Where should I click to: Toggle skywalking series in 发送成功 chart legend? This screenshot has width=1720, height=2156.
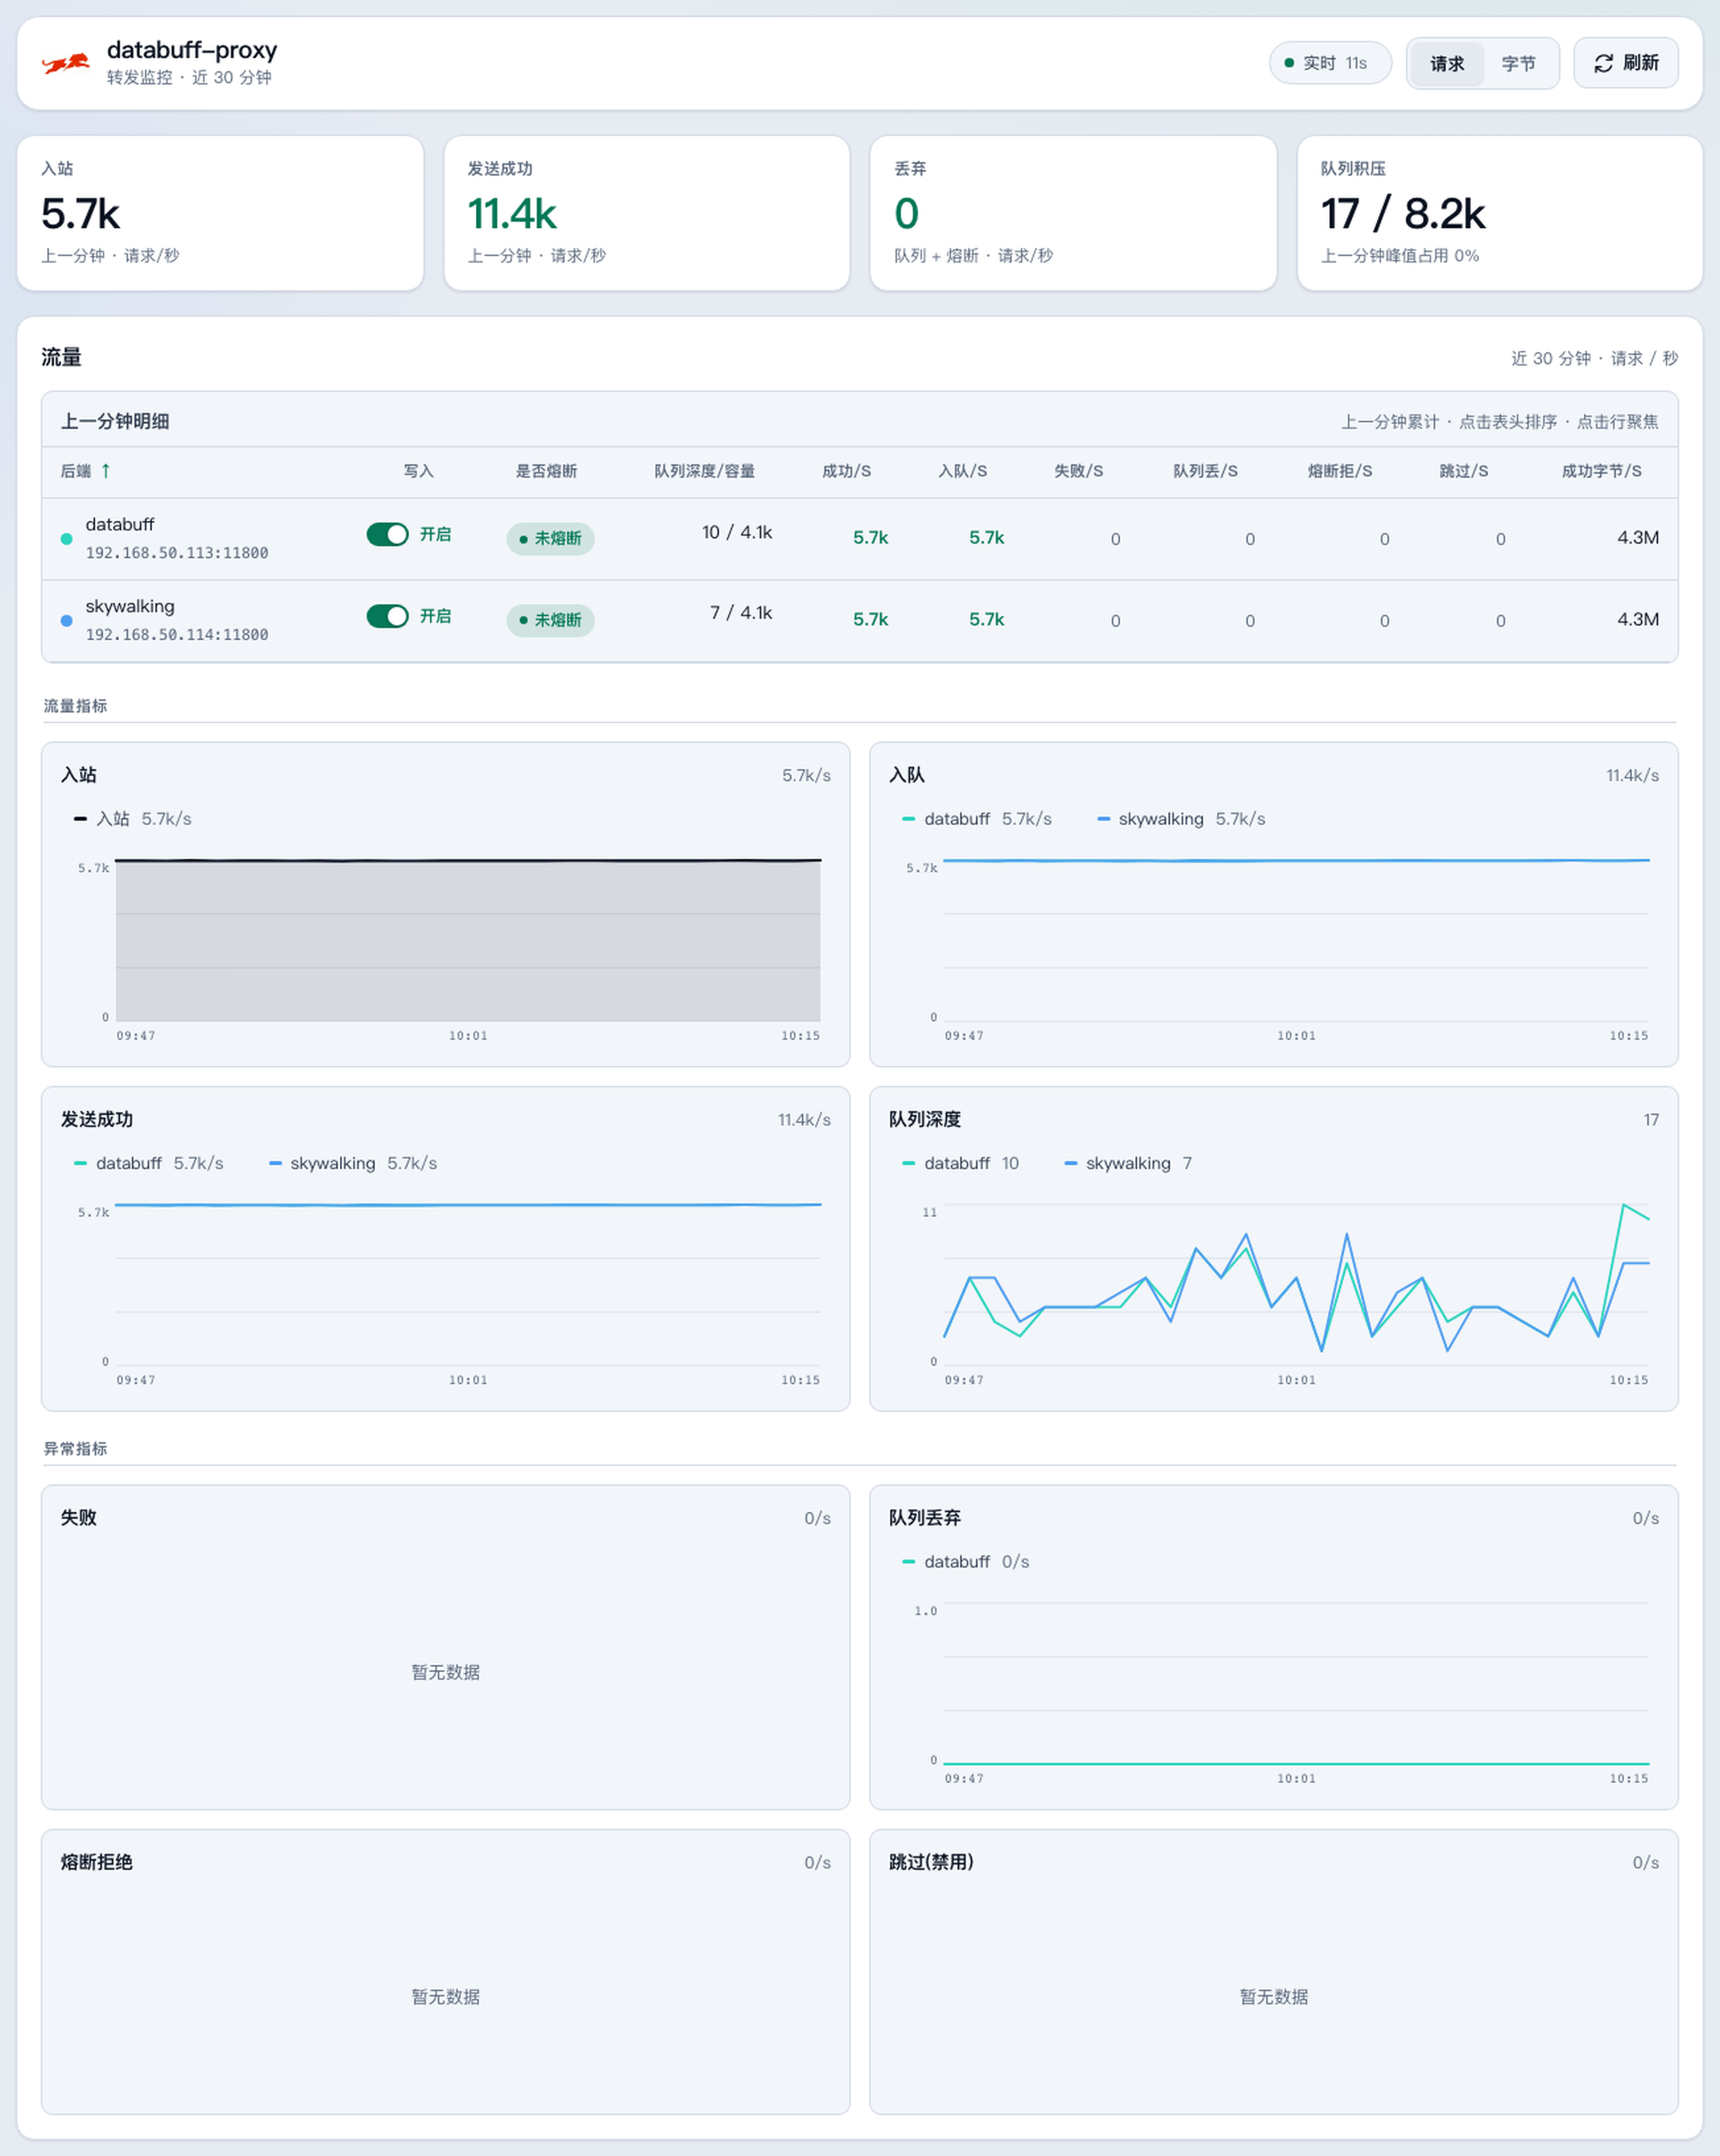click(x=353, y=1164)
